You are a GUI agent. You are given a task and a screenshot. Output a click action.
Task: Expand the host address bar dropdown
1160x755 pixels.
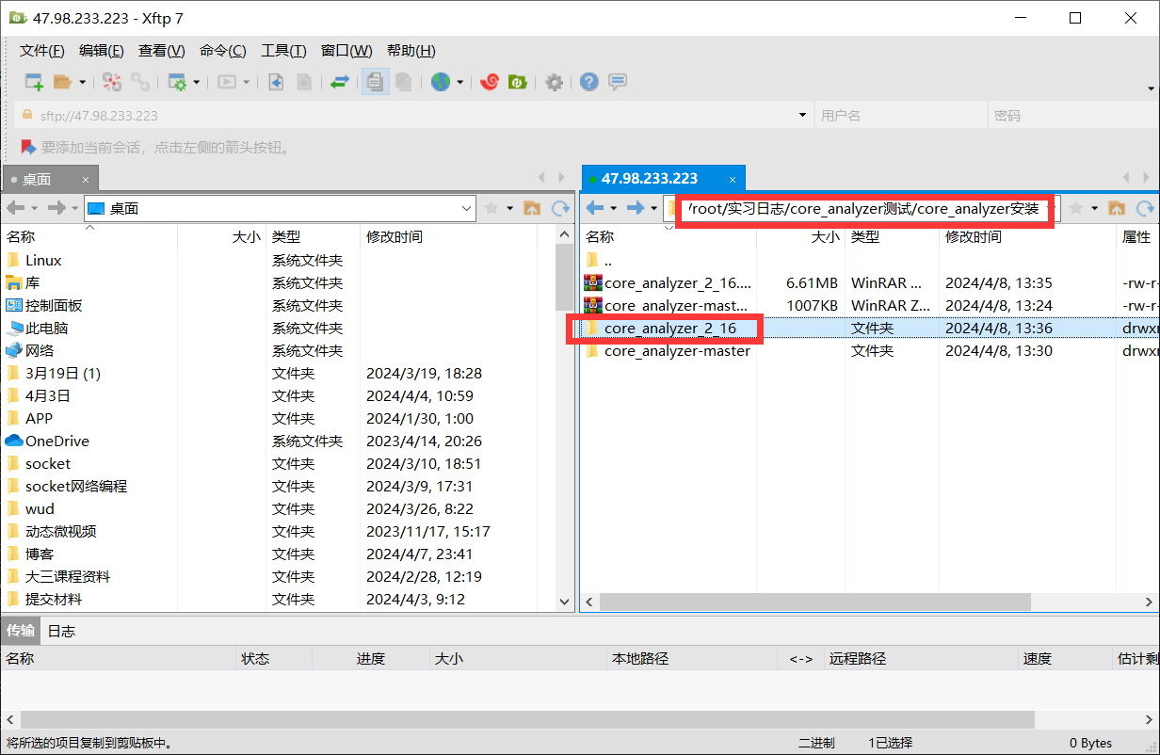(802, 115)
